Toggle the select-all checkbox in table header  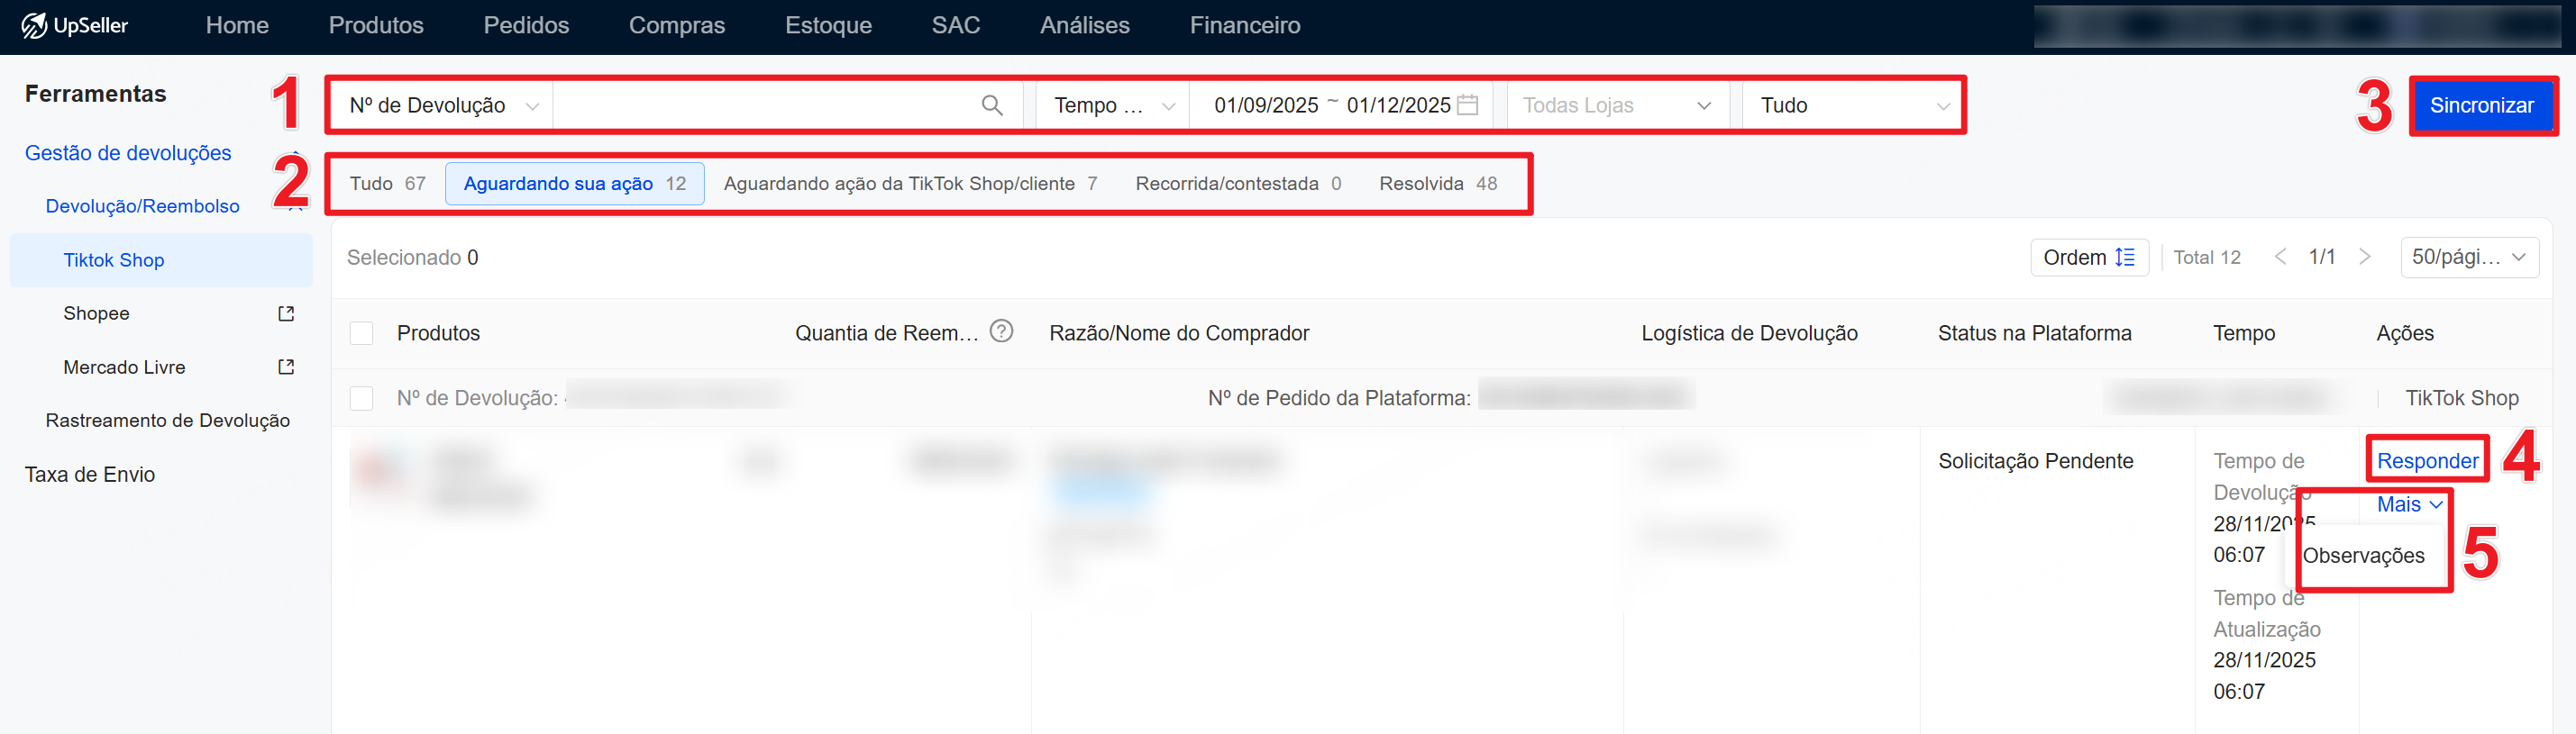[361, 333]
